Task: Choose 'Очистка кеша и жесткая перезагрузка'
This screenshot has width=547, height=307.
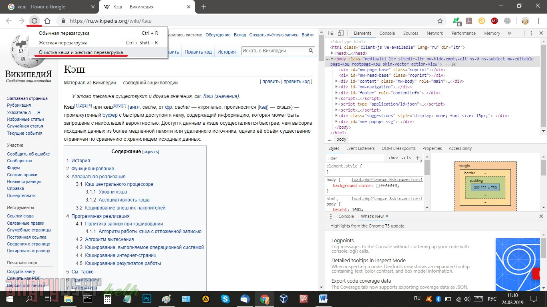Action: point(99,52)
